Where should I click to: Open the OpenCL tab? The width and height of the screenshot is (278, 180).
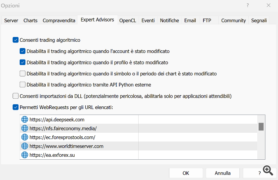point(128,20)
